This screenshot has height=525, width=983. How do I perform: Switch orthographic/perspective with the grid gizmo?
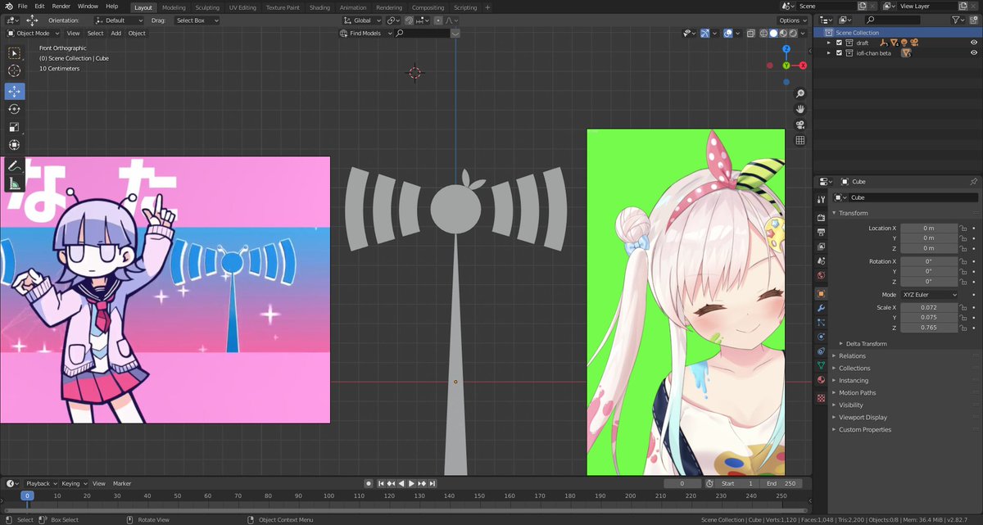click(800, 140)
